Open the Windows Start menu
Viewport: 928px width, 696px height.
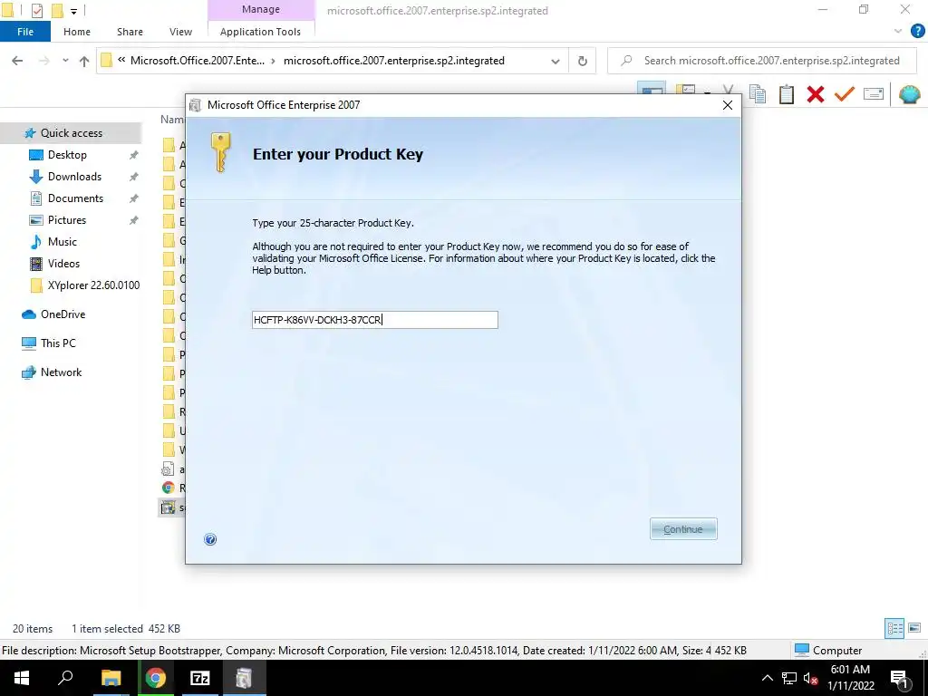(x=22, y=678)
